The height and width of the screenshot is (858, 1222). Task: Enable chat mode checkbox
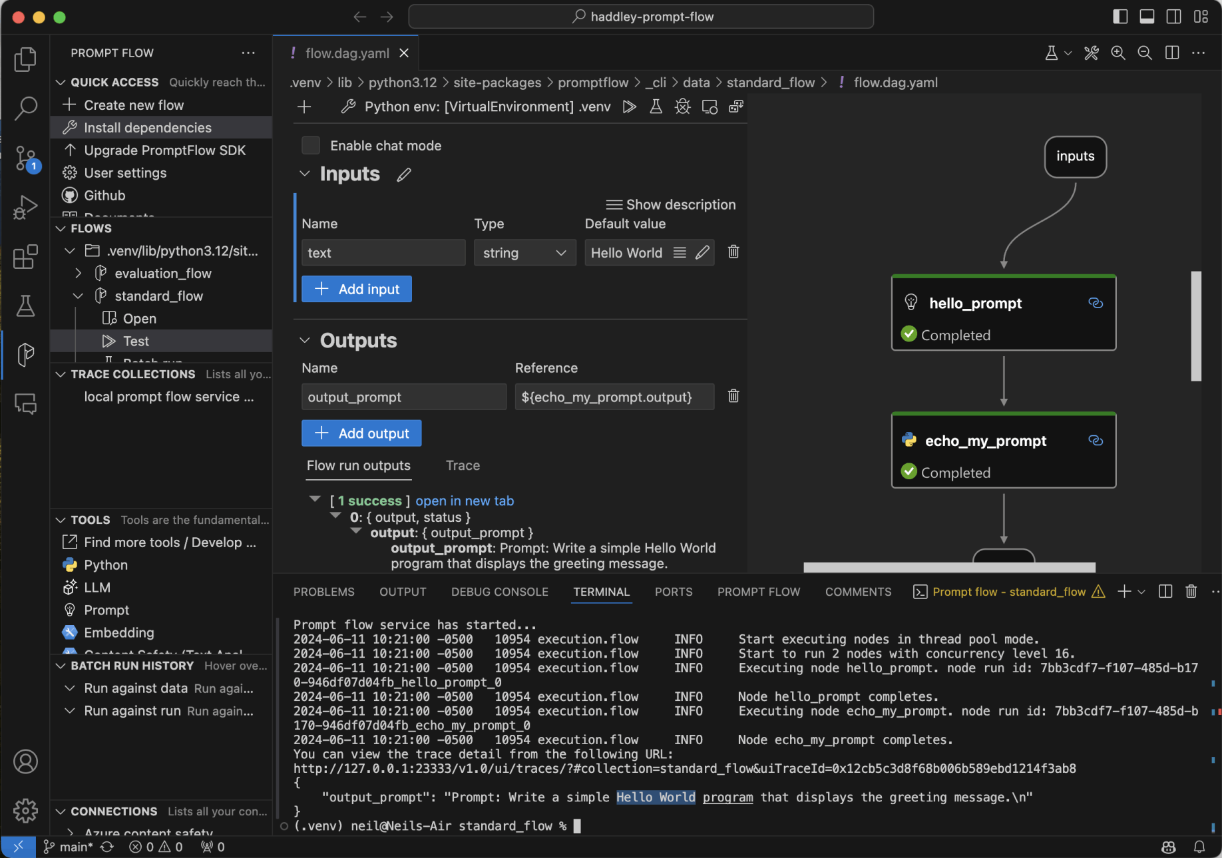(x=311, y=146)
